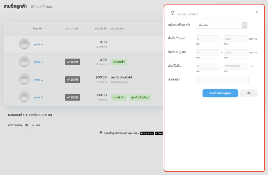Click the JOIN status badge for ลูกค้า D

[x=72, y=97]
